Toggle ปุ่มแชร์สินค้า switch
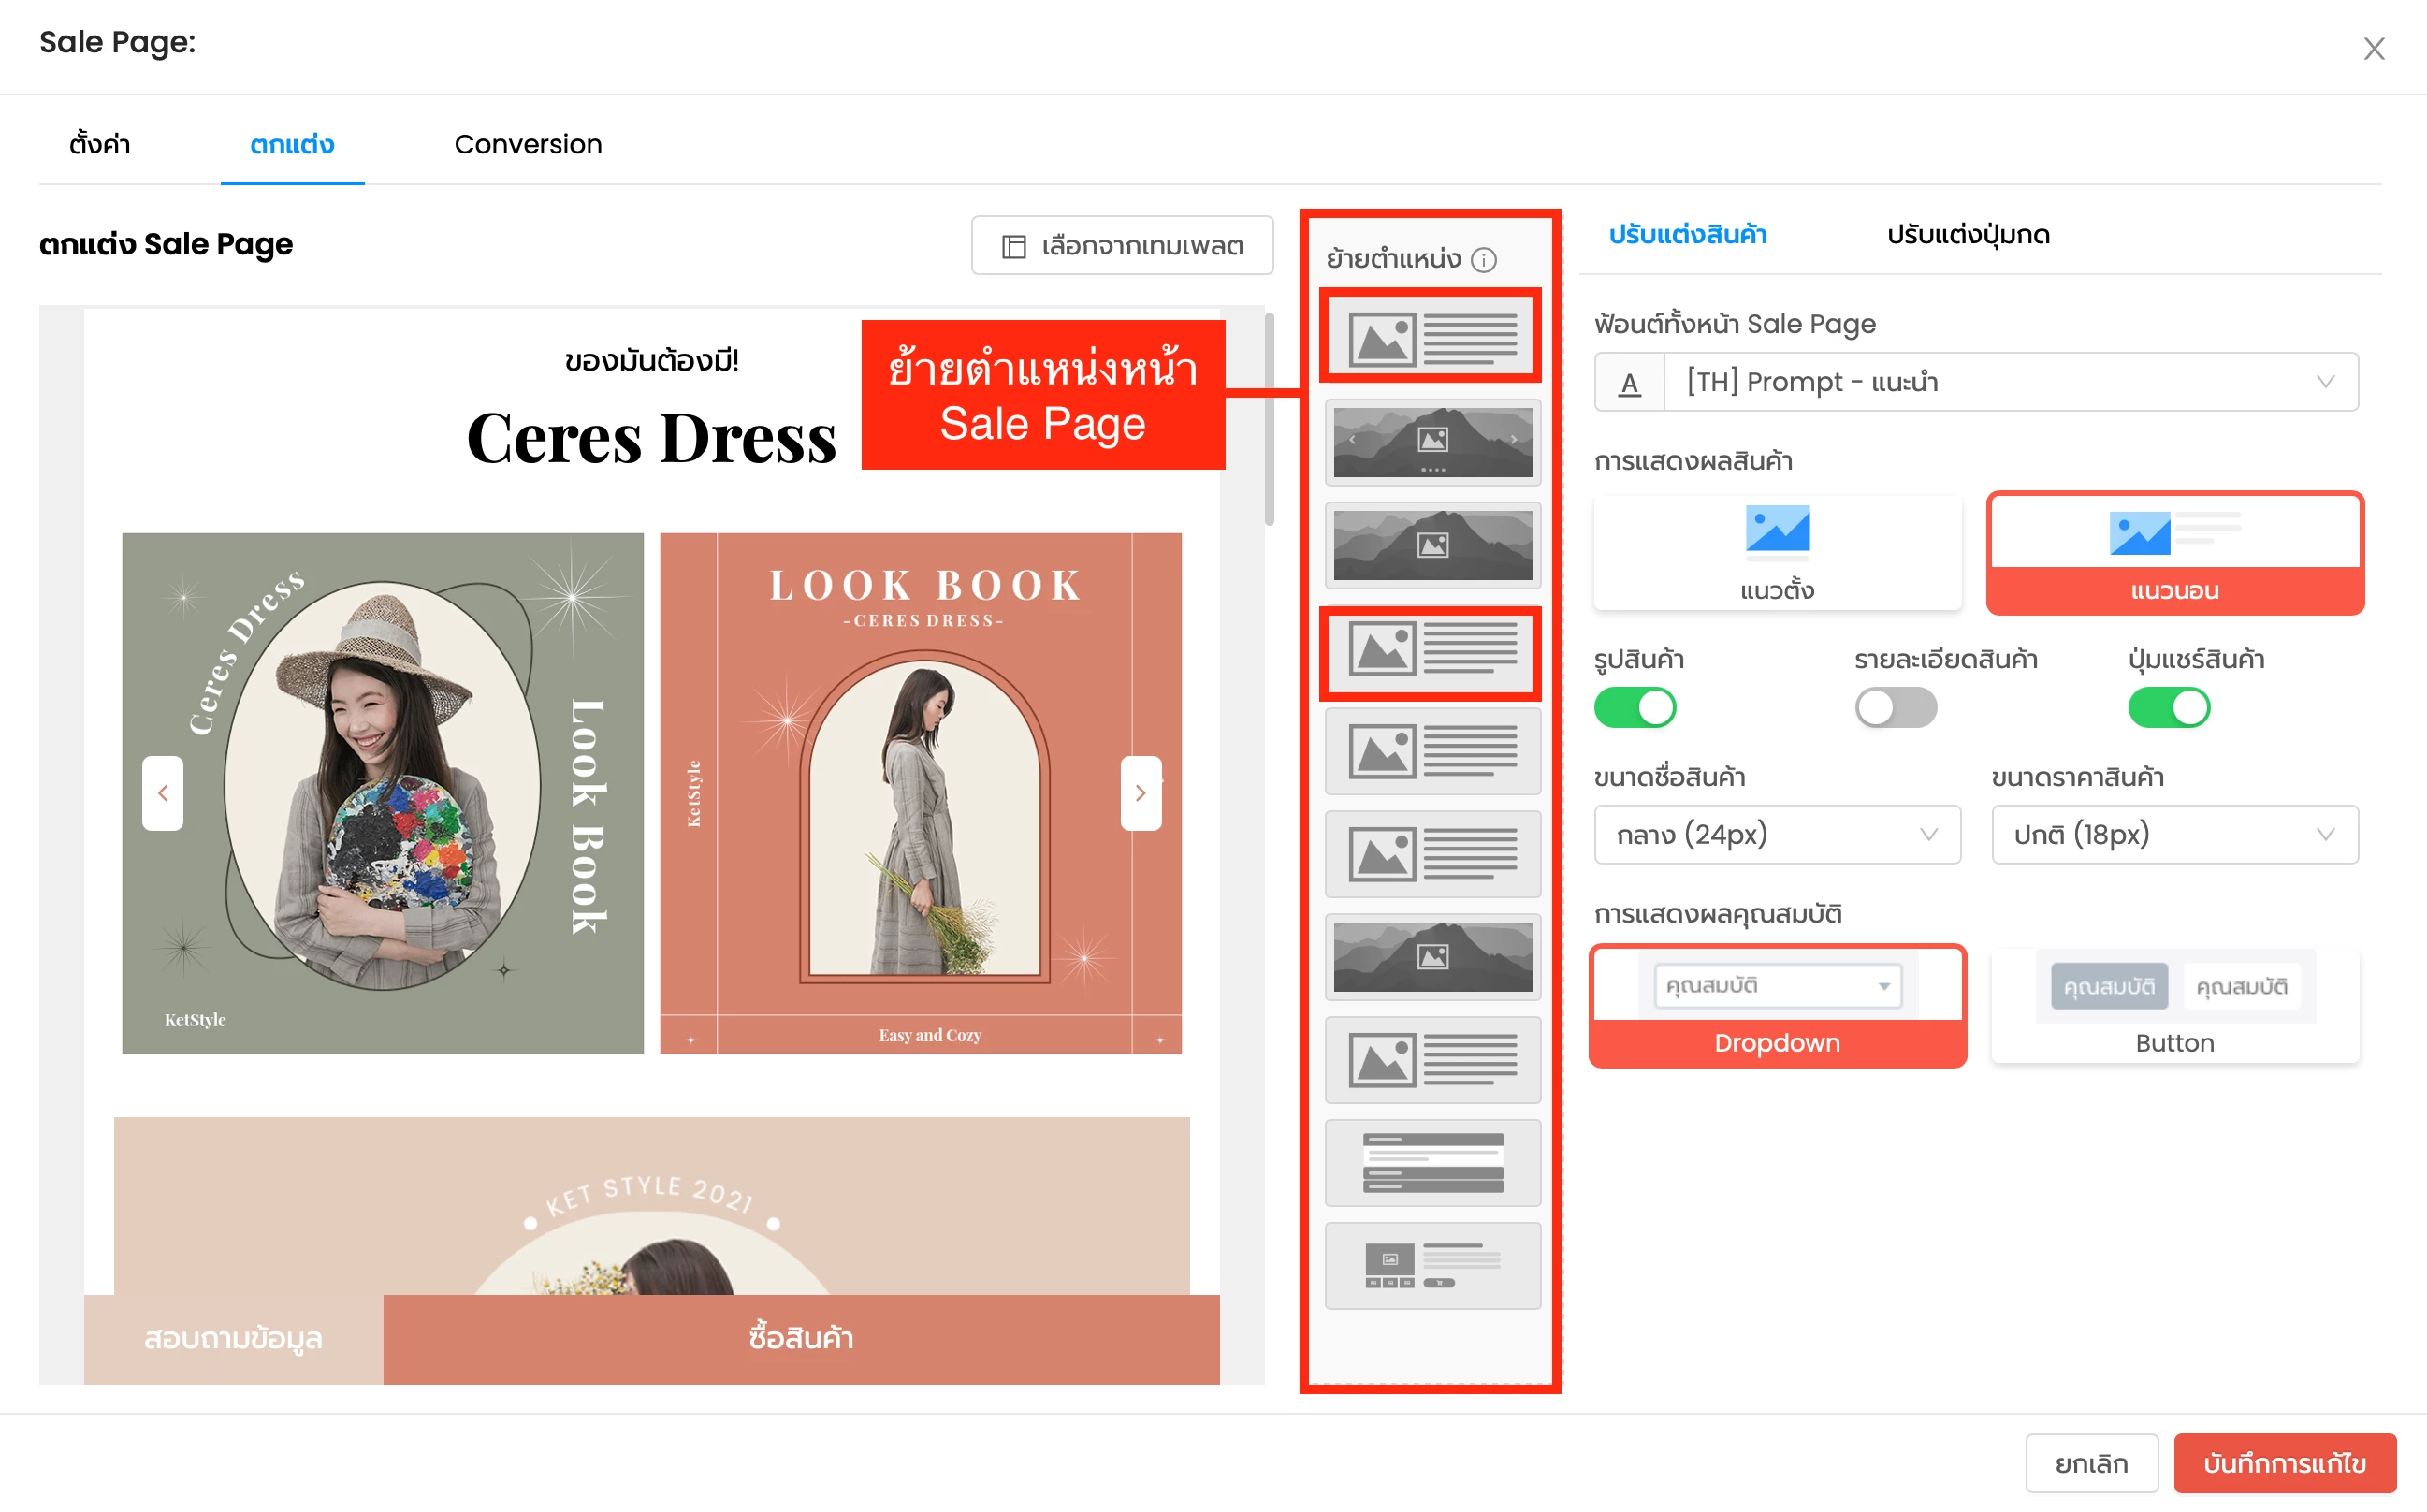 [2169, 708]
